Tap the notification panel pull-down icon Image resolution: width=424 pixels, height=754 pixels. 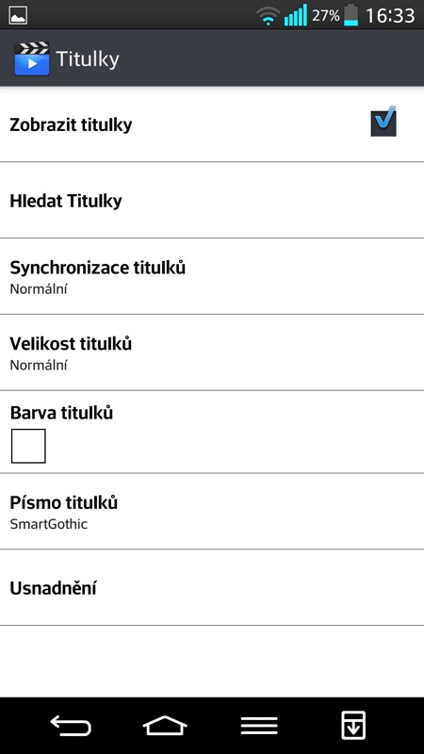coord(353,725)
